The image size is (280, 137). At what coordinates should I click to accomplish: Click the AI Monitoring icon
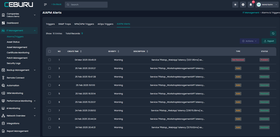(x=3, y=108)
